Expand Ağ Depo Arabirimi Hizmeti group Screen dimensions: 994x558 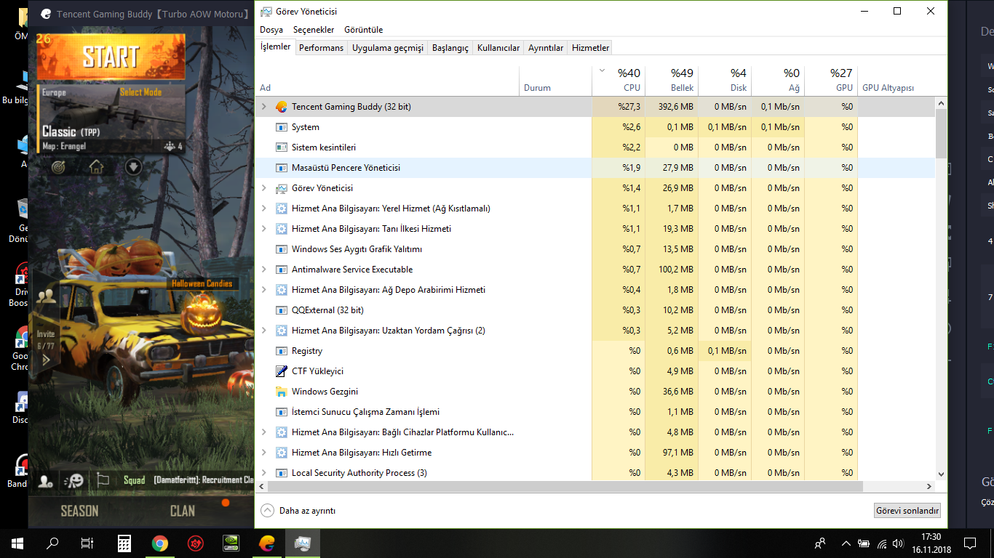point(264,290)
